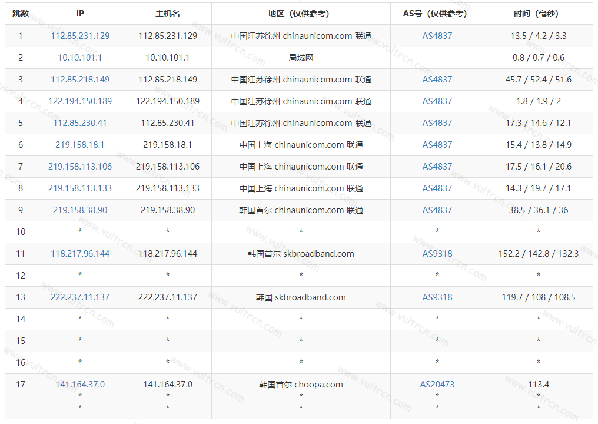This screenshot has height=424, width=598.
Task: Open AS4837 link in hop 8 row
Action: coord(437,188)
